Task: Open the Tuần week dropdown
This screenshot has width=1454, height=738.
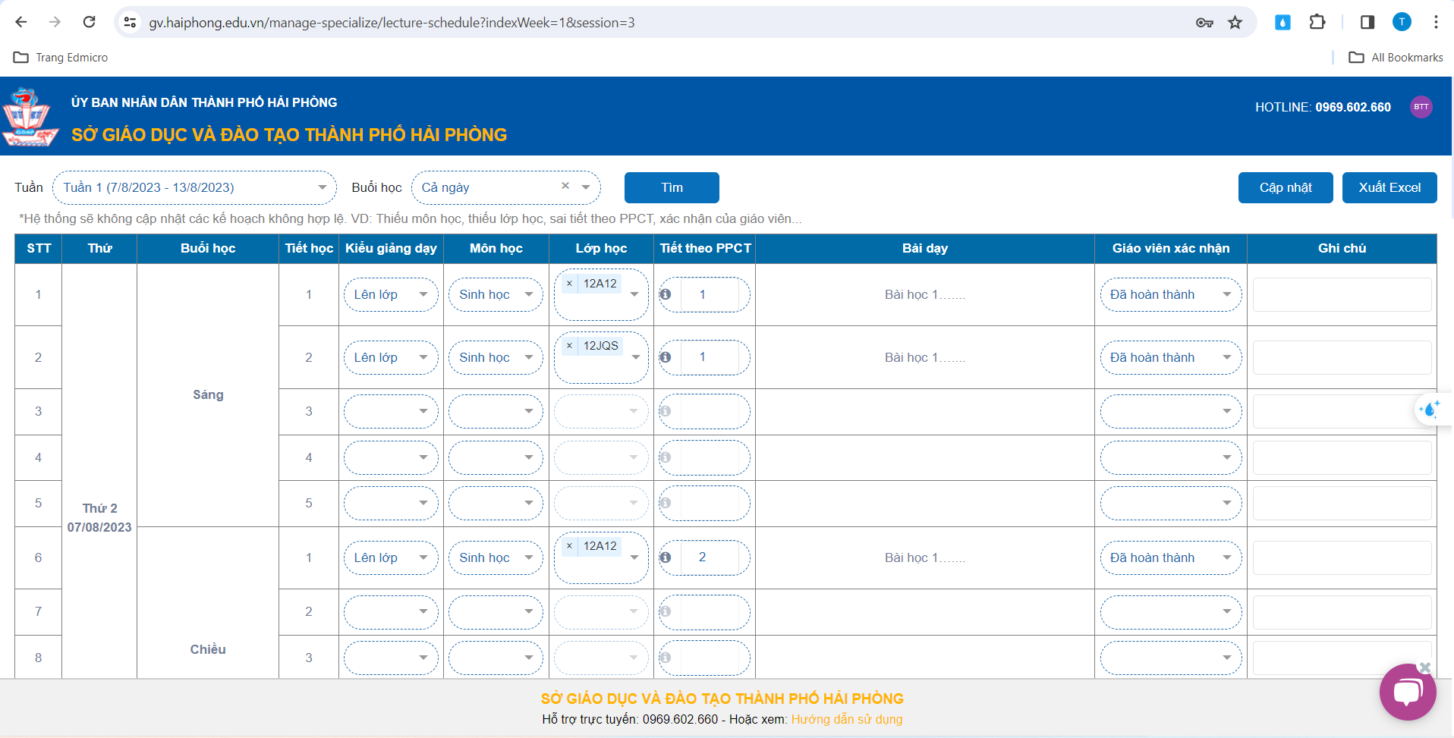Action: click(194, 187)
